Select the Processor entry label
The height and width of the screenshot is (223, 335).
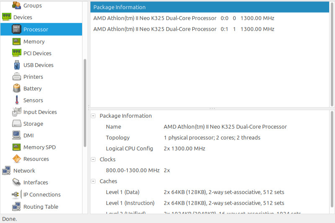[x=36, y=29]
